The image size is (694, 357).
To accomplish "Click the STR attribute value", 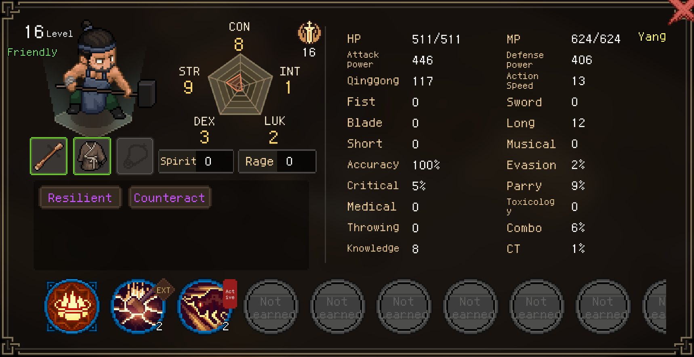I will click(188, 87).
